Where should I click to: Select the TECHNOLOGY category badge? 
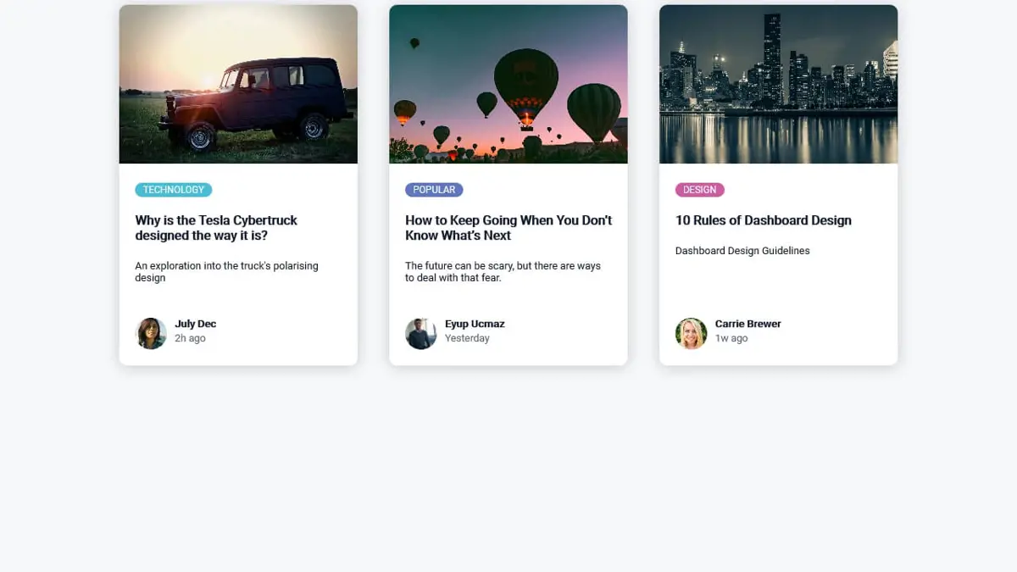pos(173,189)
